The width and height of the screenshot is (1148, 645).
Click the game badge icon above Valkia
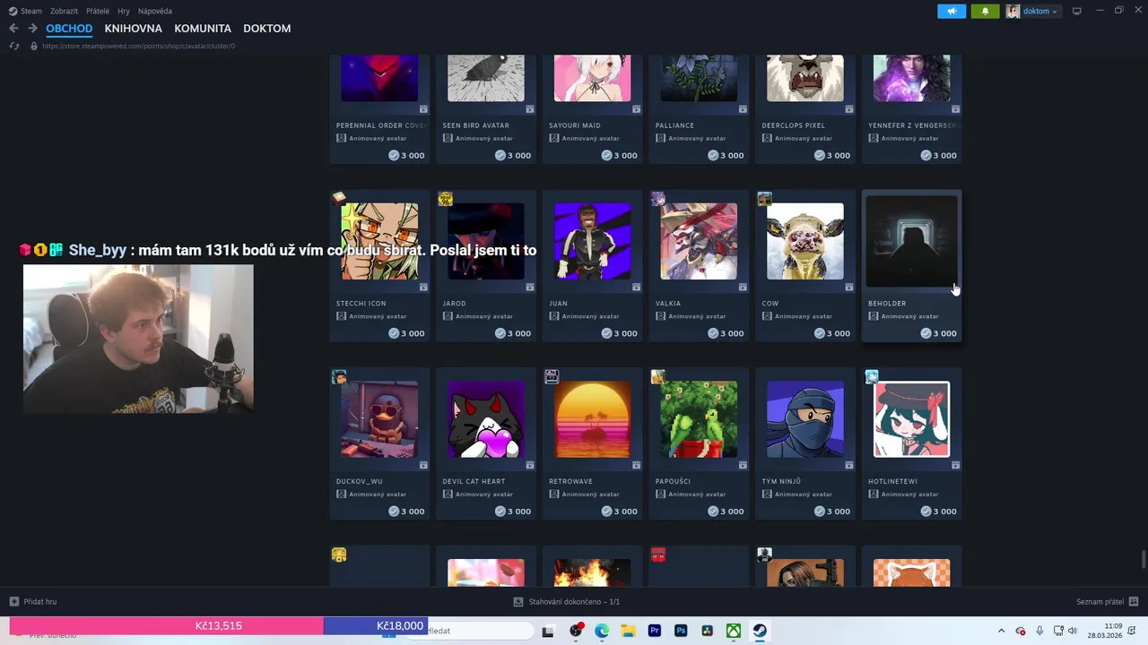point(658,199)
